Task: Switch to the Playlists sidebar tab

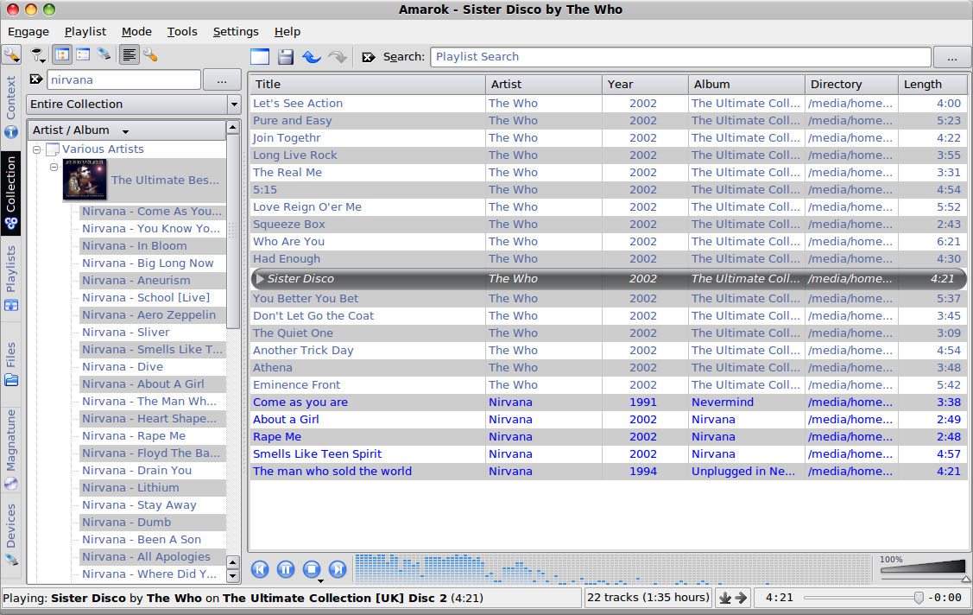Action: [11, 279]
